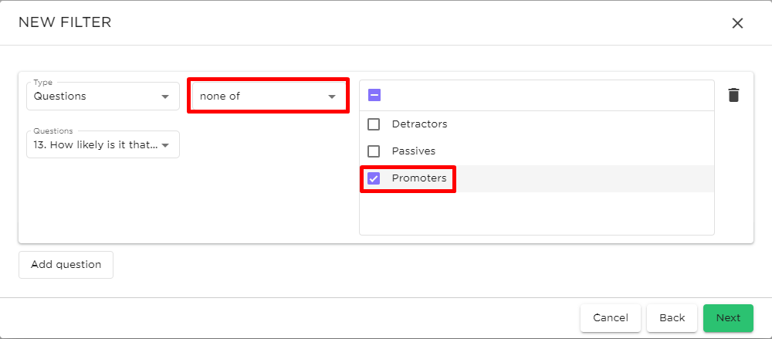Click empty area below Promoters in list
The image size is (772, 339).
point(537,213)
